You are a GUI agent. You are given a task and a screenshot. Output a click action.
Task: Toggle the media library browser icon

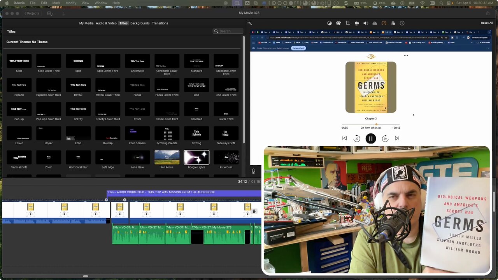pos(50,13)
